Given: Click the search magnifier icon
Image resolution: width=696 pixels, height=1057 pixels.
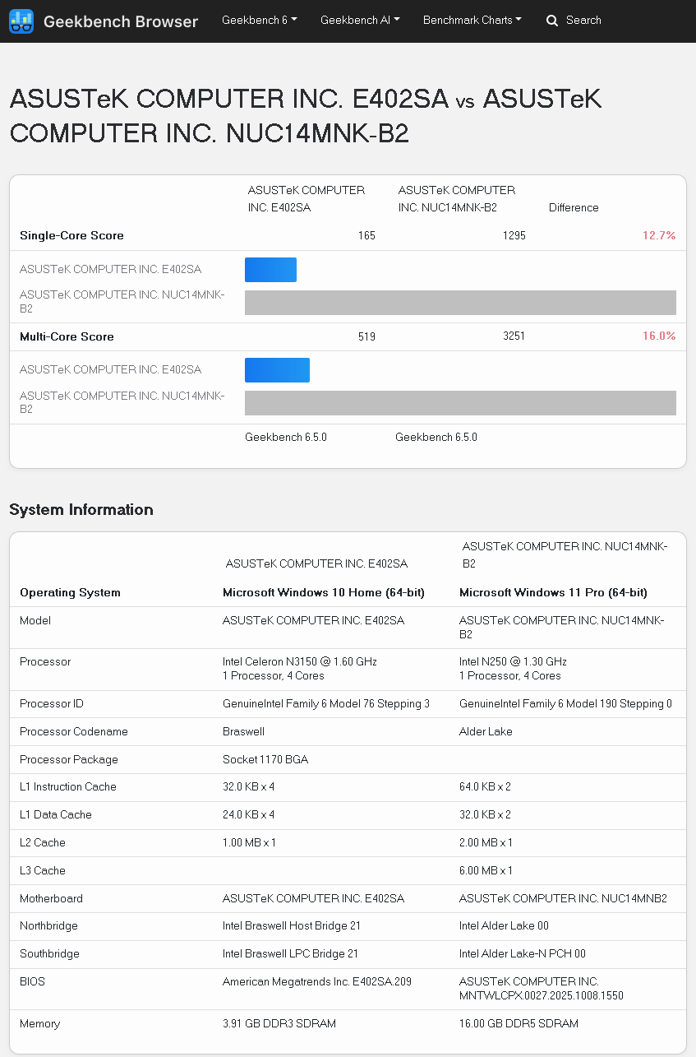Looking at the screenshot, I should tap(552, 21).
